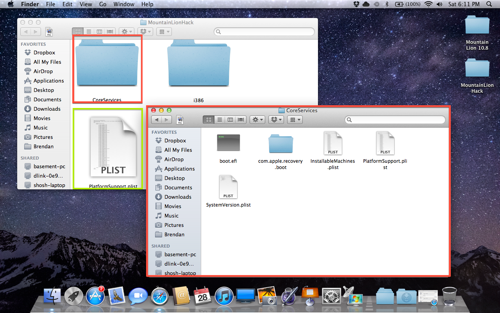Open Address Book from the Dock

[x=181, y=297]
